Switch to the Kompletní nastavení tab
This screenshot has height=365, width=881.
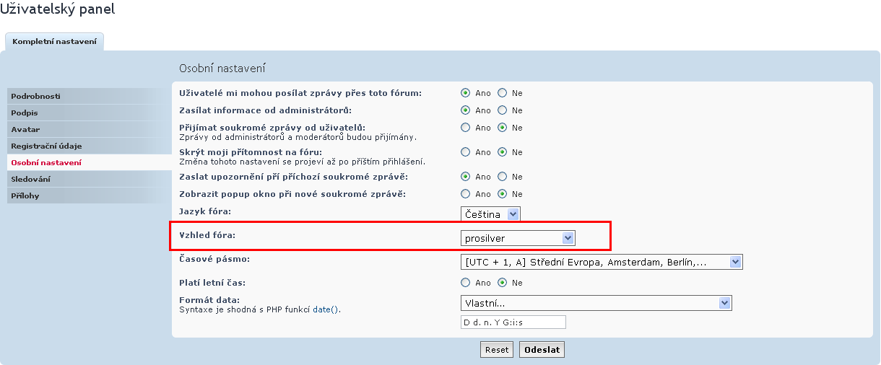point(54,42)
